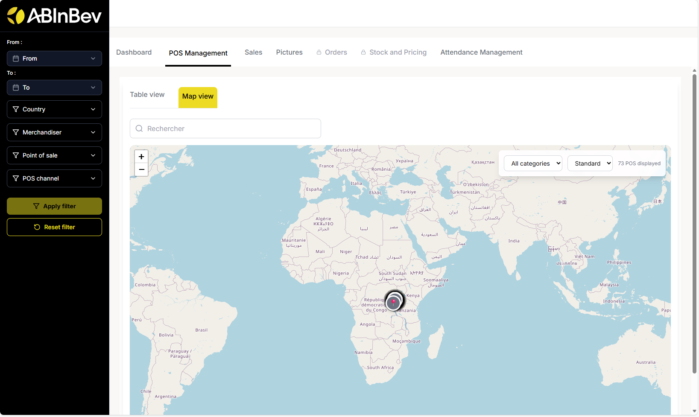Go to the Dashboard tab
The width and height of the screenshot is (699, 417).
click(134, 52)
